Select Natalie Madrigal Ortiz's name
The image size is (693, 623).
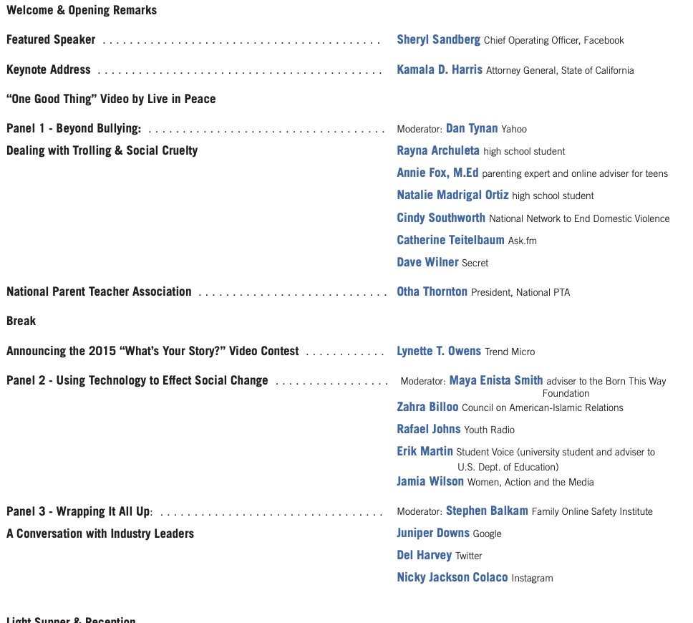452,195
